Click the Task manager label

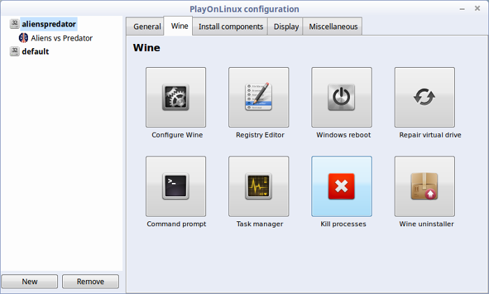pos(260,224)
